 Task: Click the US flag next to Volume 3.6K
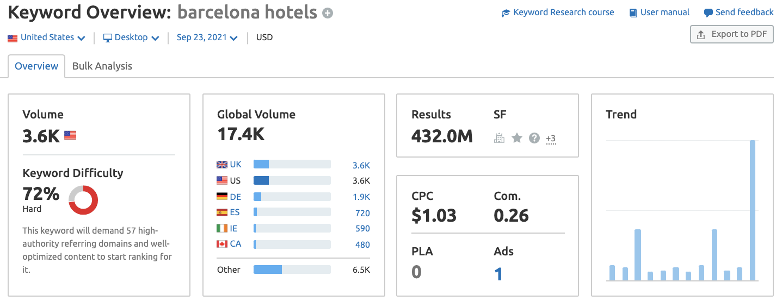click(x=70, y=135)
